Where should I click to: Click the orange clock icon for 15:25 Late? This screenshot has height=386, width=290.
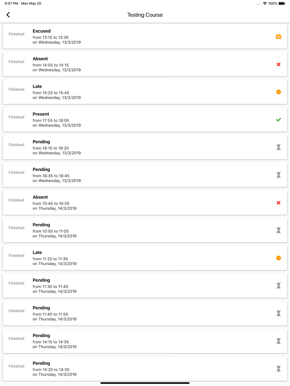[x=278, y=92]
